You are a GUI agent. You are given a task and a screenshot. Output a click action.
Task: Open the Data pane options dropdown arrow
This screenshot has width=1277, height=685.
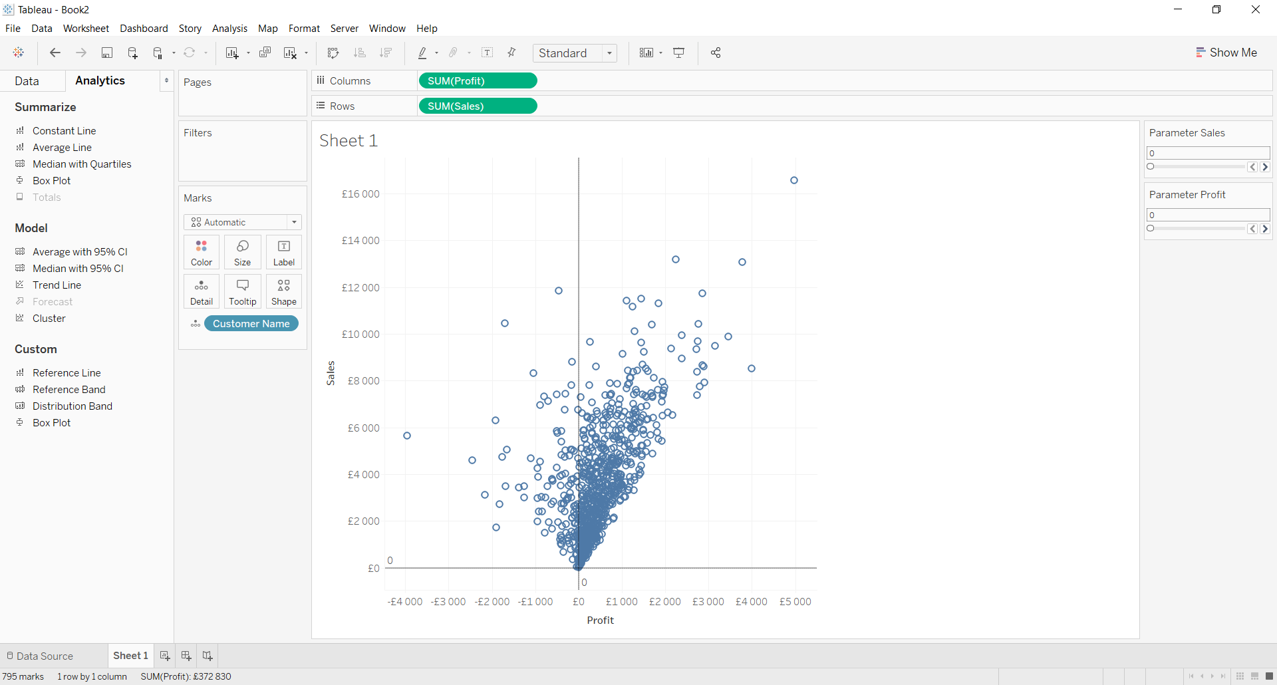[x=166, y=80]
